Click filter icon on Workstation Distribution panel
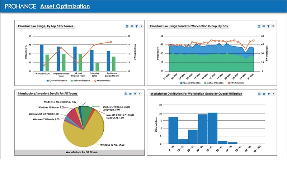Image resolution: width=287 pixels, height=179 pixels. click(269, 94)
